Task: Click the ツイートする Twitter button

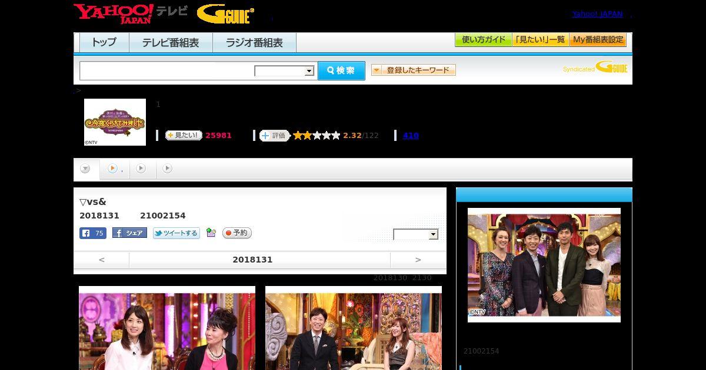Action: pos(176,233)
